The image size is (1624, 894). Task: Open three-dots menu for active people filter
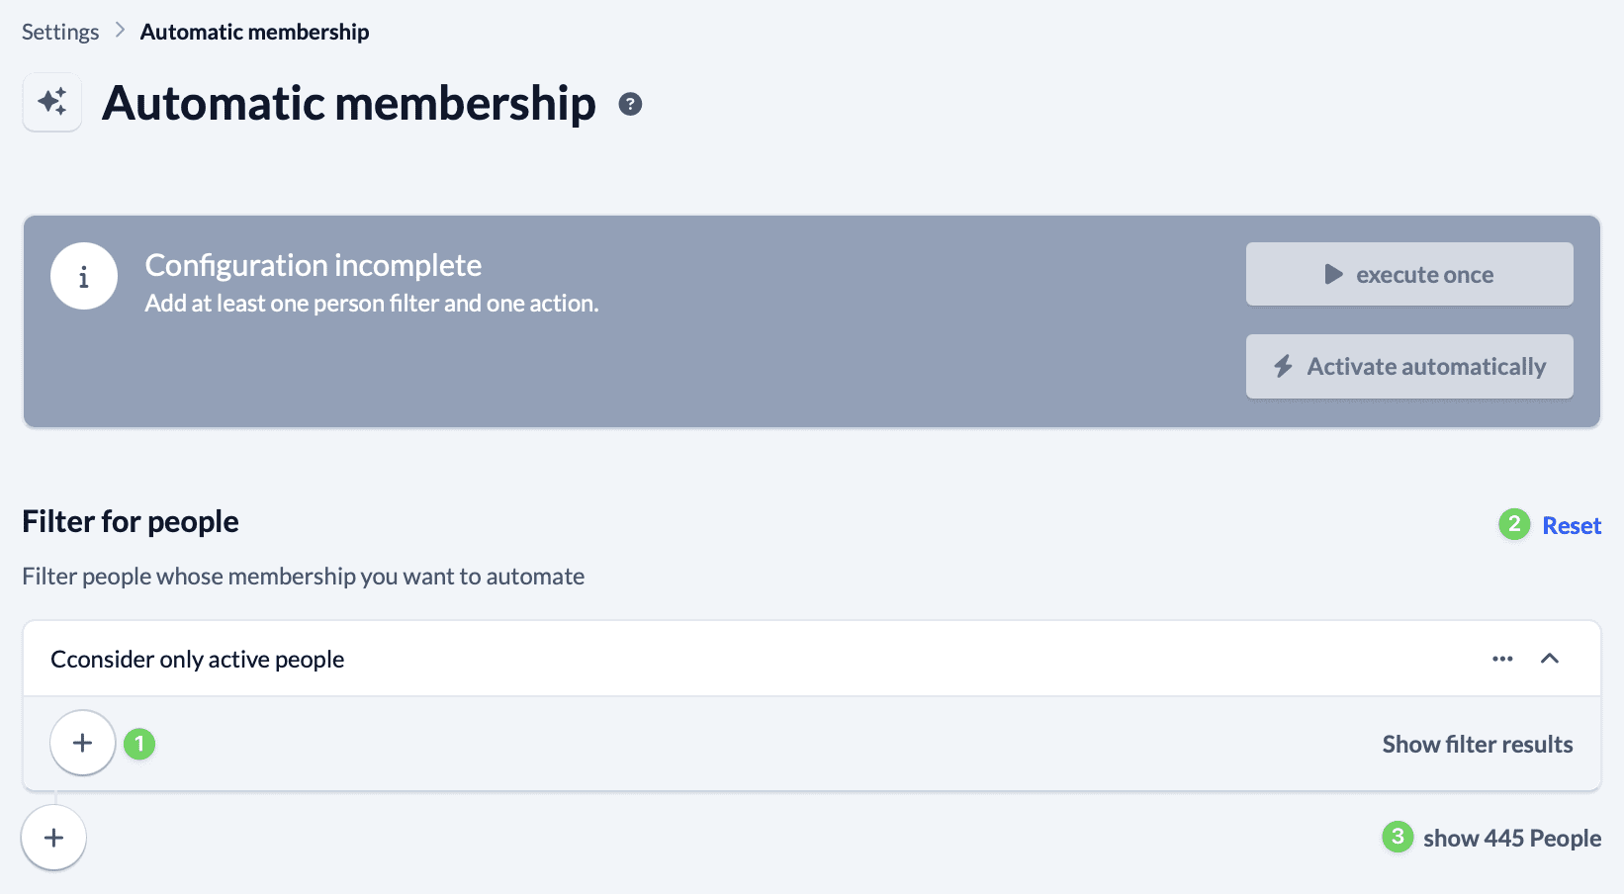pyautogui.click(x=1502, y=659)
